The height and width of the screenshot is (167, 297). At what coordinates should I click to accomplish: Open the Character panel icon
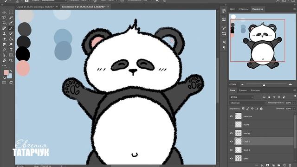pos(224,42)
